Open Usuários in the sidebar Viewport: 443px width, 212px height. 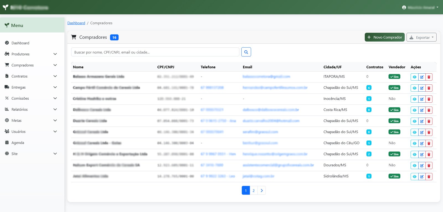pyautogui.click(x=18, y=131)
